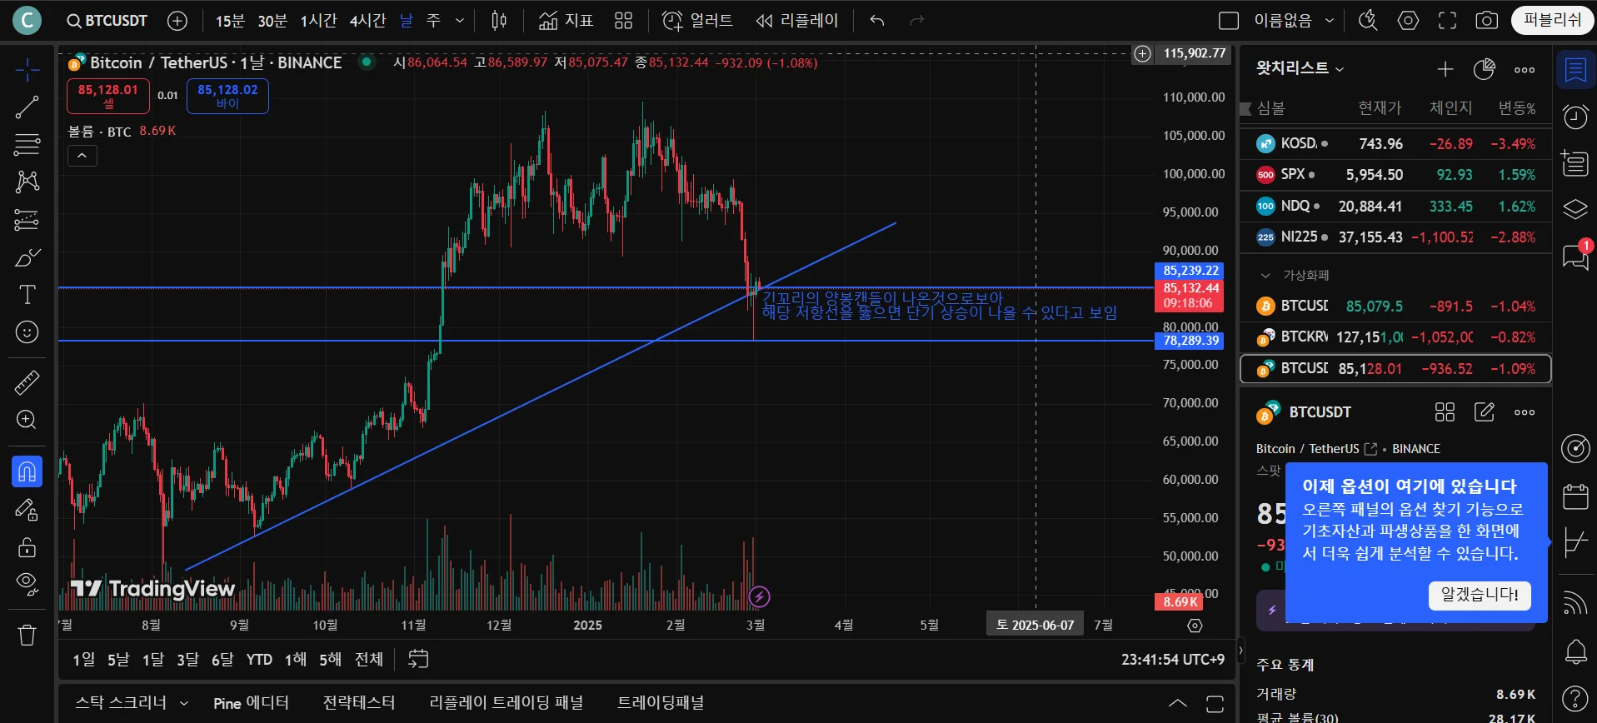Collapse the 가상화폐 watchlist section
This screenshot has height=723, width=1597.
click(1265, 276)
